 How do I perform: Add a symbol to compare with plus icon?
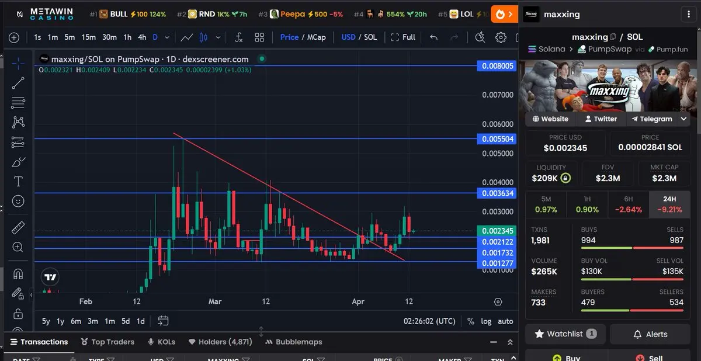point(14,37)
